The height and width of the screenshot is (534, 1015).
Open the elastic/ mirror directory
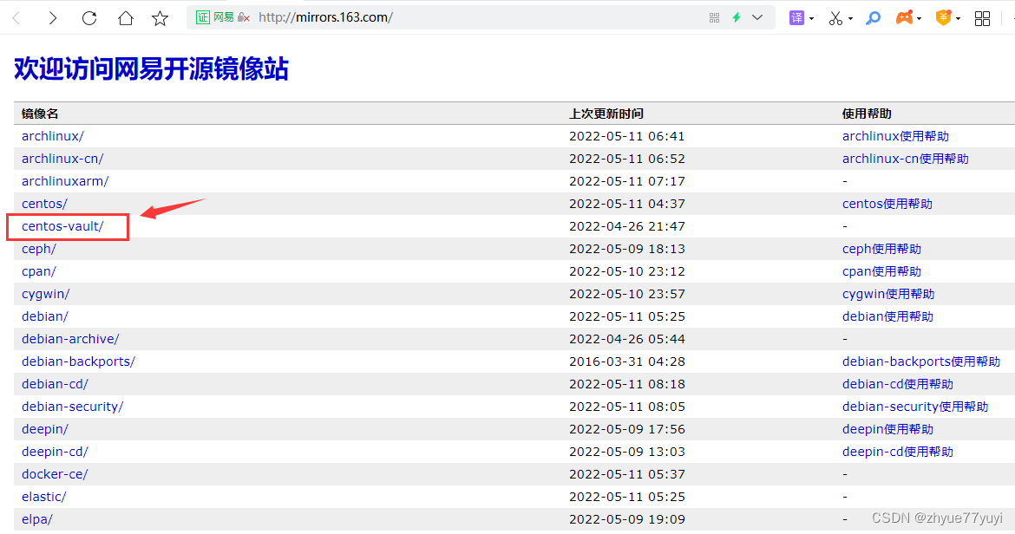43,497
